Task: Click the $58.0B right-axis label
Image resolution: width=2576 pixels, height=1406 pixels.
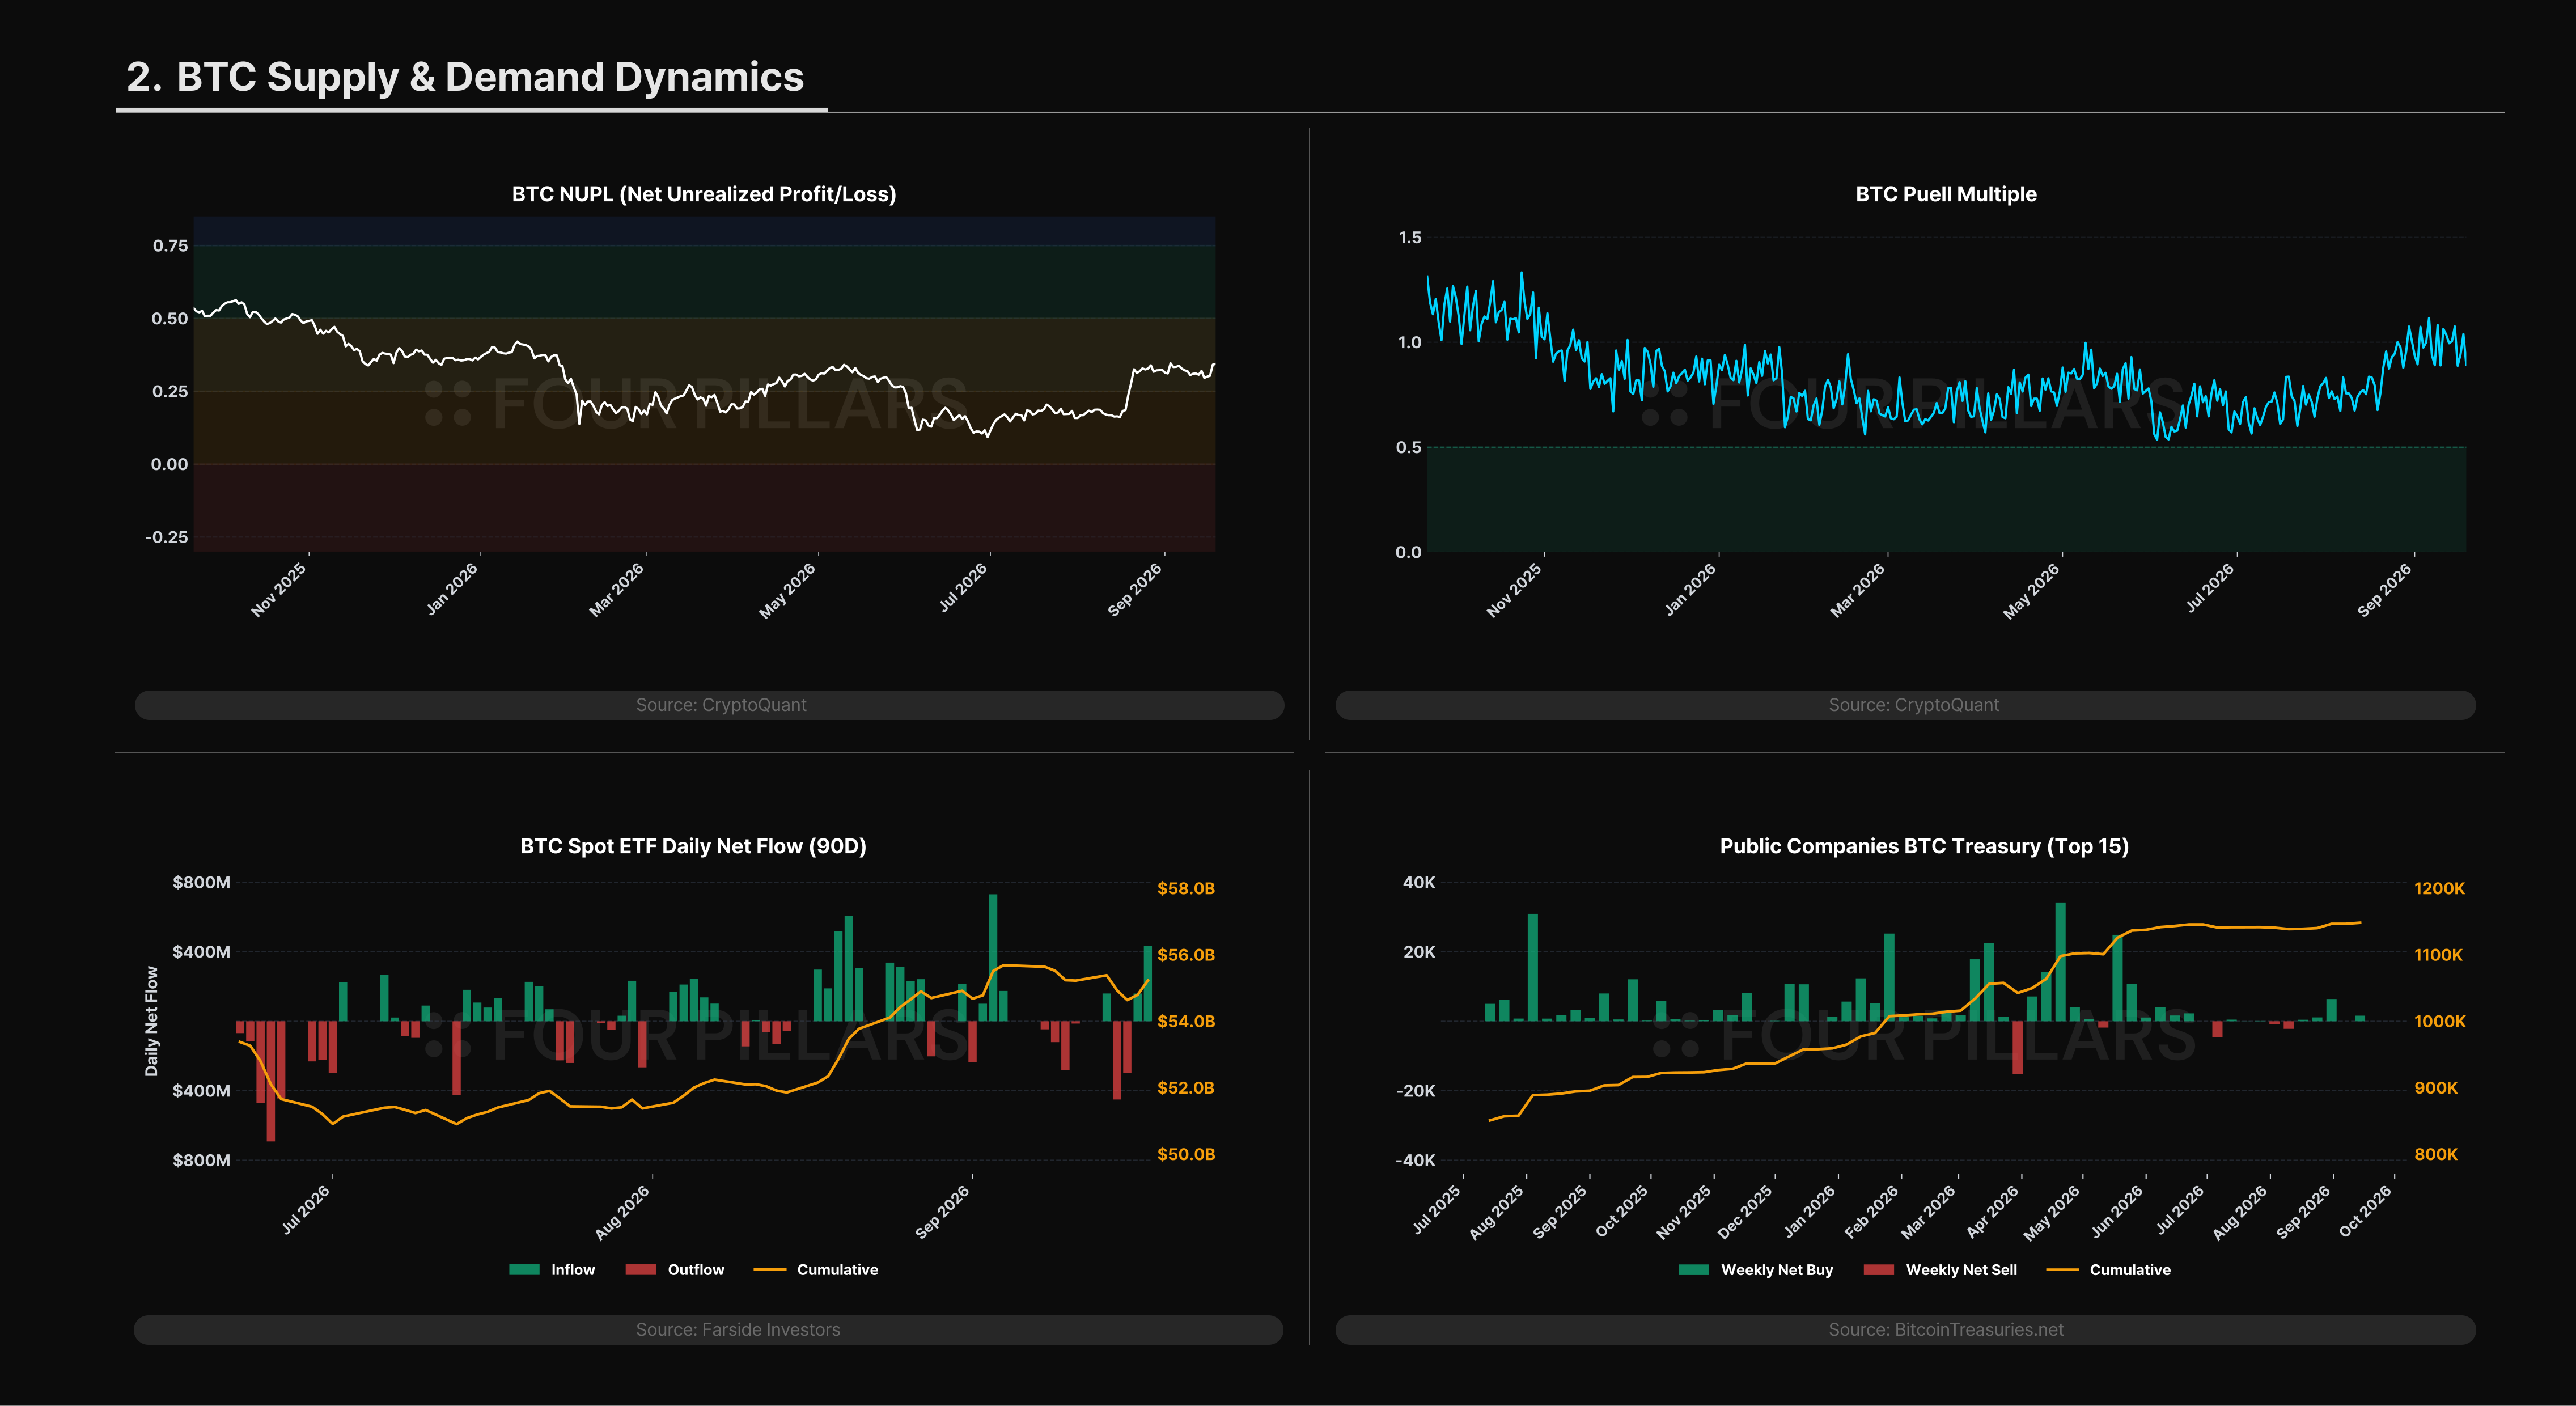Action: (x=1186, y=888)
